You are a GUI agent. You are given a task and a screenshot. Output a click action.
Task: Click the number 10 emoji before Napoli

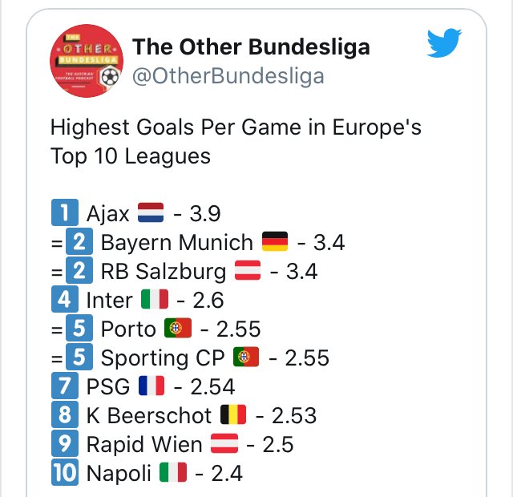[64, 474]
